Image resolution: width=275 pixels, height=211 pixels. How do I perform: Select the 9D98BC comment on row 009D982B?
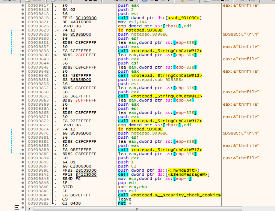tap(241, 34)
